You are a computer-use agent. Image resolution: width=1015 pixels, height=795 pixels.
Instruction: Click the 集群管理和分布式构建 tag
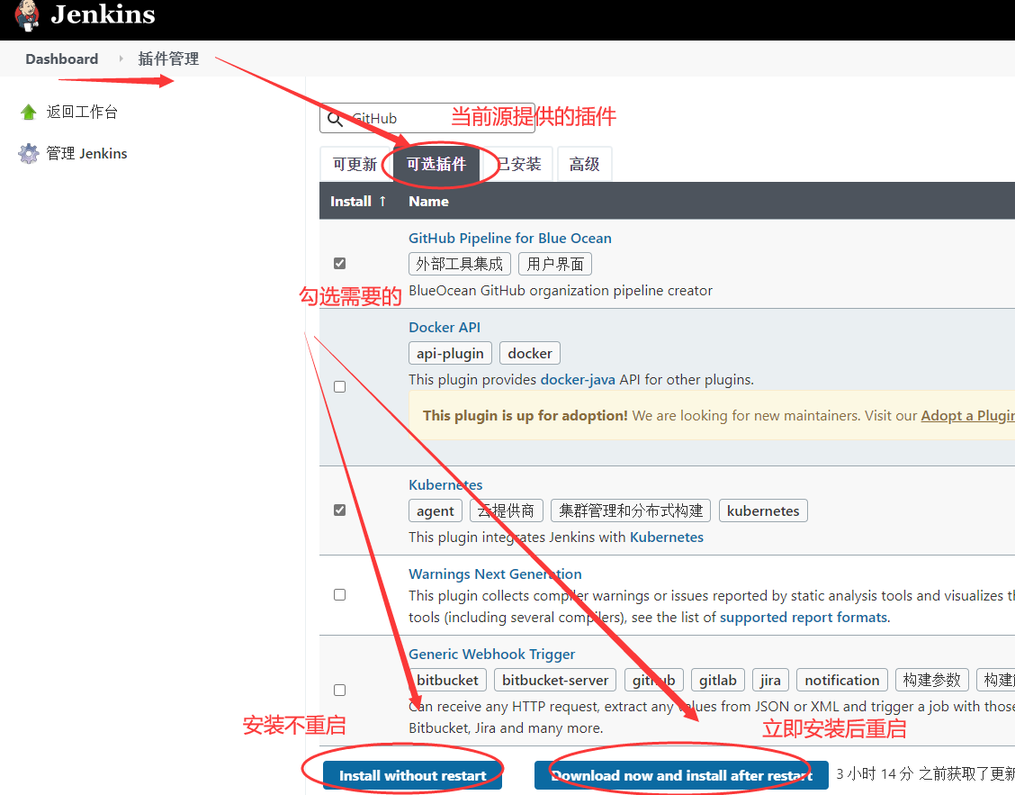[631, 510]
